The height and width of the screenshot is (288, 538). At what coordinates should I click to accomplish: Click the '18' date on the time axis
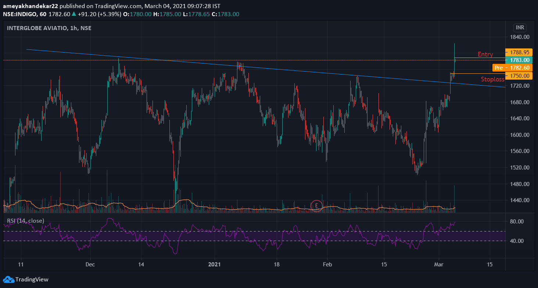[277, 265]
